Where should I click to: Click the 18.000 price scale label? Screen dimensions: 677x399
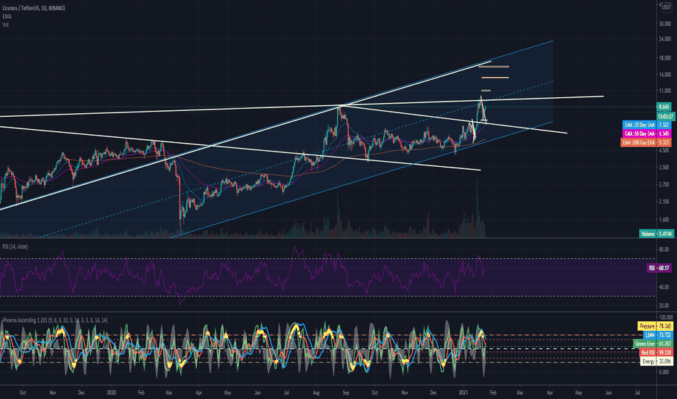click(665, 58)
